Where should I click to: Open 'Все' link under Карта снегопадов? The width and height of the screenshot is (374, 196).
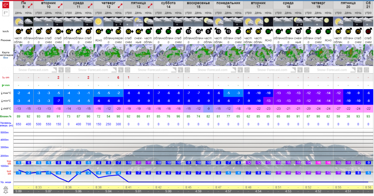6,57
